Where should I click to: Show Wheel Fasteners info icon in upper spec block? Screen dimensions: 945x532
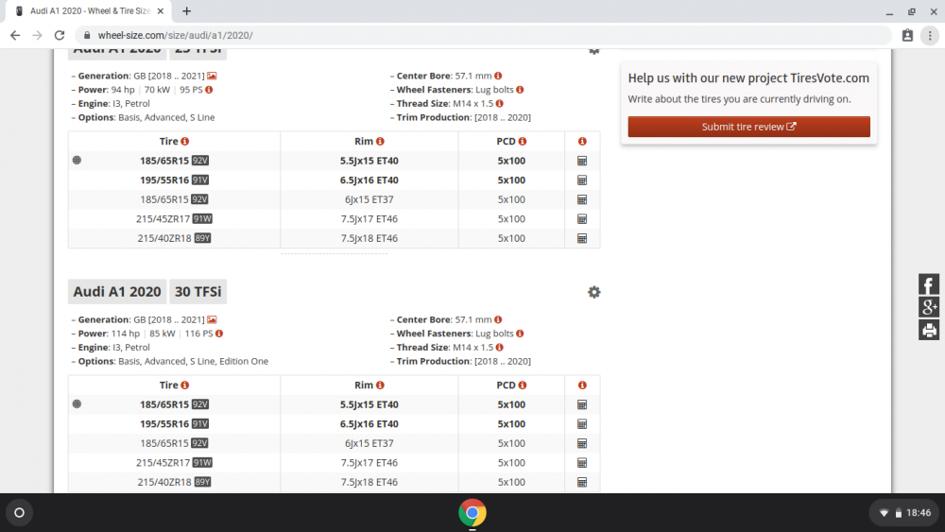point(520,89)
